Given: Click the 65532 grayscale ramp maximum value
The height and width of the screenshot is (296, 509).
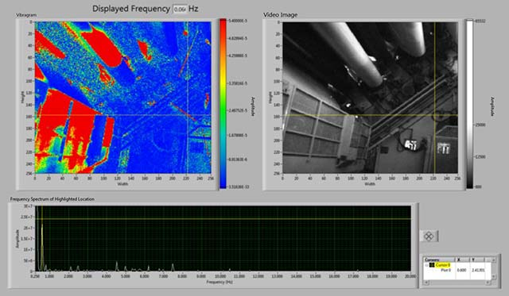Looking at the screenshot, I should (480, 21).
